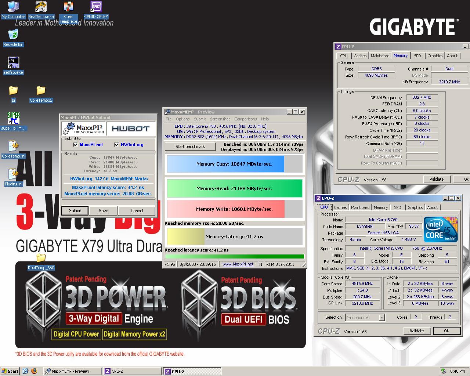Toggle the MaxxPI.net submit checkbox
Image resolution: width=470 pixels, height=376 pixels.
tap(75, 145)
